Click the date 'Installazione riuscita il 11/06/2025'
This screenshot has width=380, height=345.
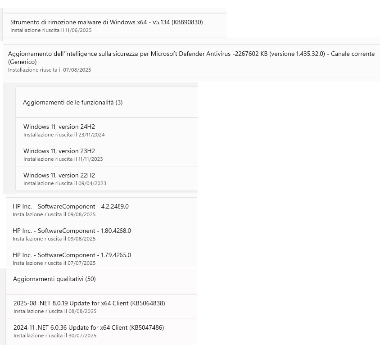(51, 30)
